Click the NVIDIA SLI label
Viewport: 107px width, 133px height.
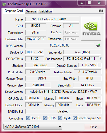pyautogui.click(x=15, y=112)
